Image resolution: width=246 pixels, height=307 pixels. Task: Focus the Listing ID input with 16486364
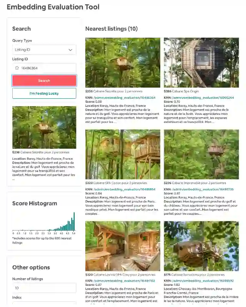coord(44,68)
